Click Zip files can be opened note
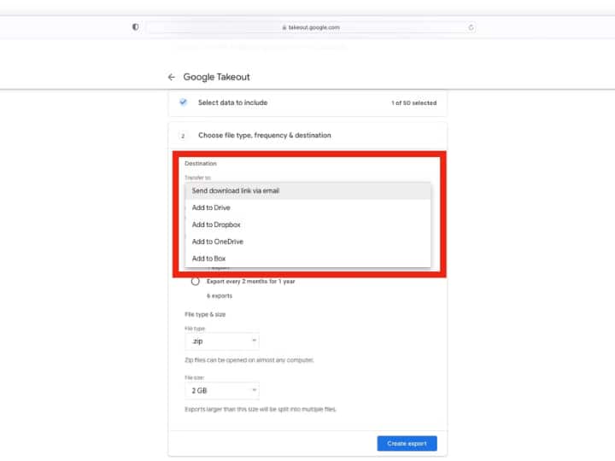615x461 pixels. coord(249,360)
